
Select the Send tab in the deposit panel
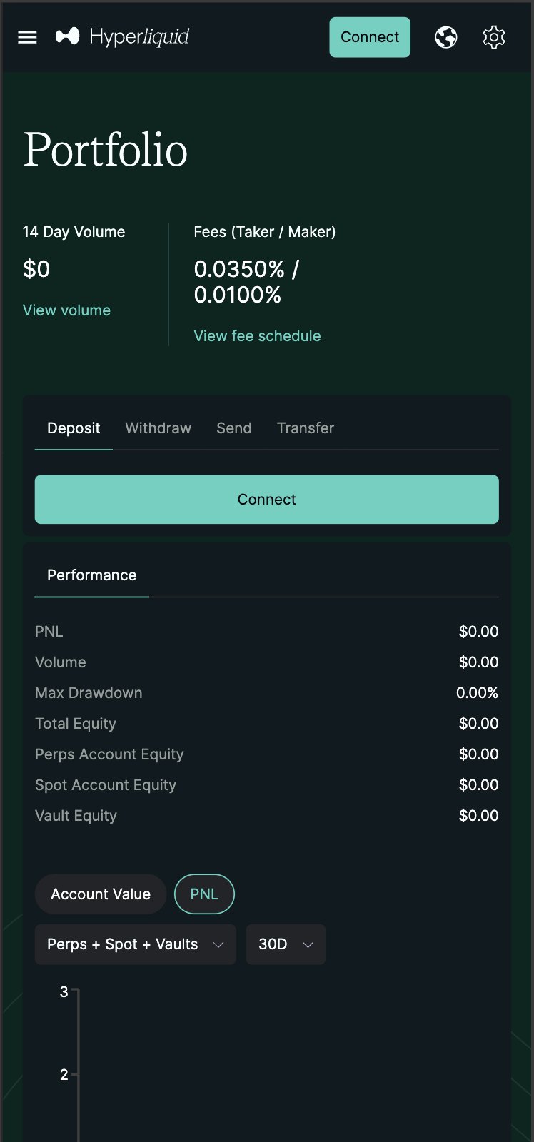pos(233,428)
